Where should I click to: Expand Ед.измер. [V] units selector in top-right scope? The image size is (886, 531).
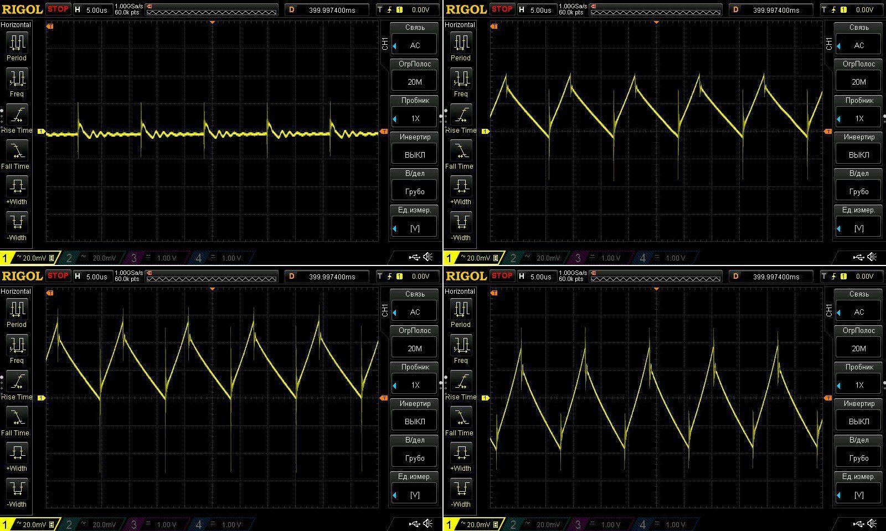point(859,228)
